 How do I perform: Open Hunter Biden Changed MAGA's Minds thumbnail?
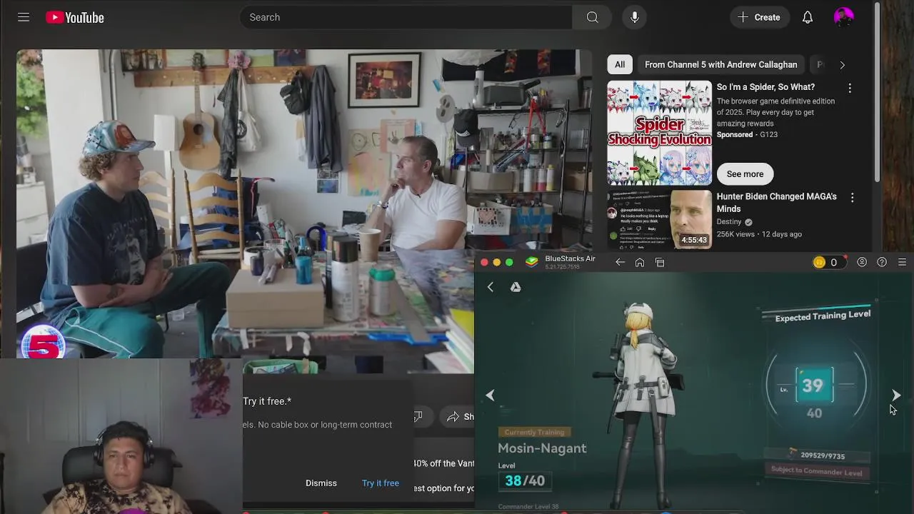coord(659,219)
